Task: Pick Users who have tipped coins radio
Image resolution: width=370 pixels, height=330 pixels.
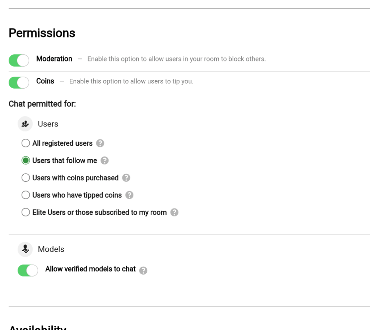Action: (26, 195)
